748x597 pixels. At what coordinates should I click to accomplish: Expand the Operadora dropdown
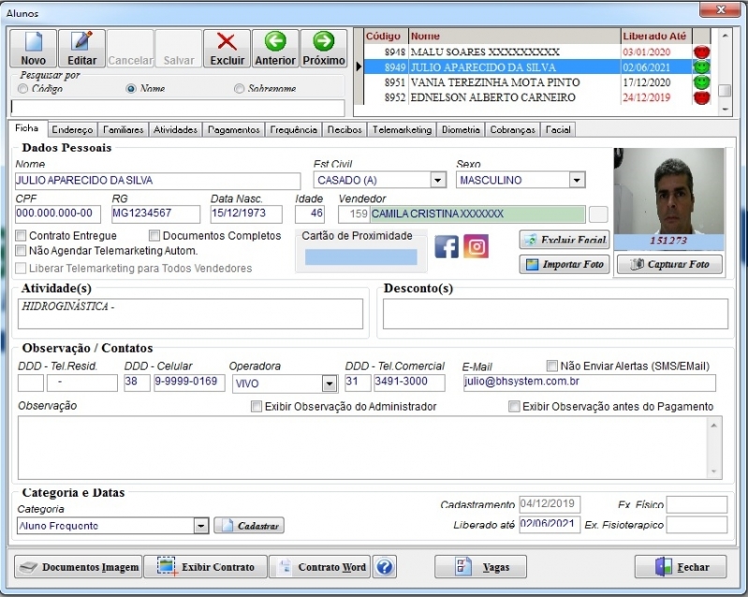coord(329,384)
